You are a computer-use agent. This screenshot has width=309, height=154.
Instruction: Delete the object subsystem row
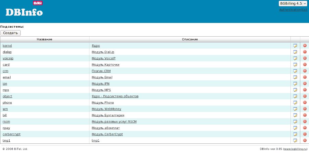305,96
